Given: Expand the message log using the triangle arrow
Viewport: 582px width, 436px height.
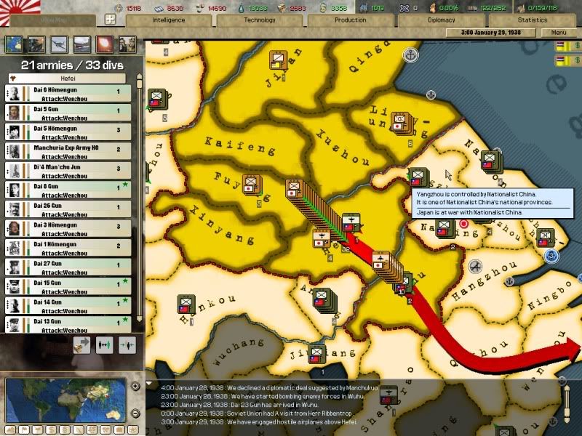Looking at the screenshot, I should pyautogui.click(x=150, y=384).
